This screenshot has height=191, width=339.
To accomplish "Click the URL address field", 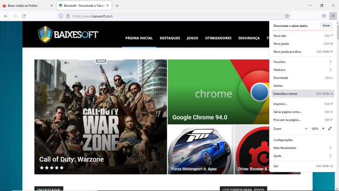I will click(173, 16).
